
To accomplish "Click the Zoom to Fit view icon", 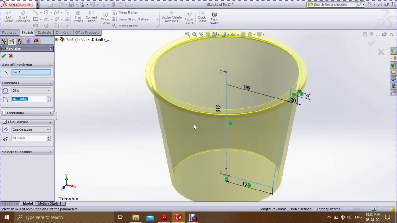I will coord(188,34).
